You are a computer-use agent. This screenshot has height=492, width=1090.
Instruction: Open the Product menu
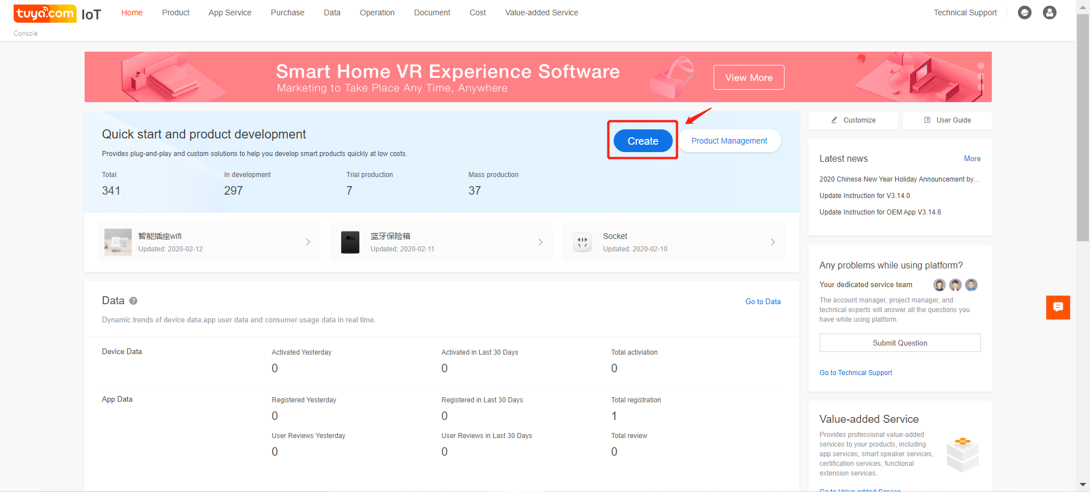175,12
